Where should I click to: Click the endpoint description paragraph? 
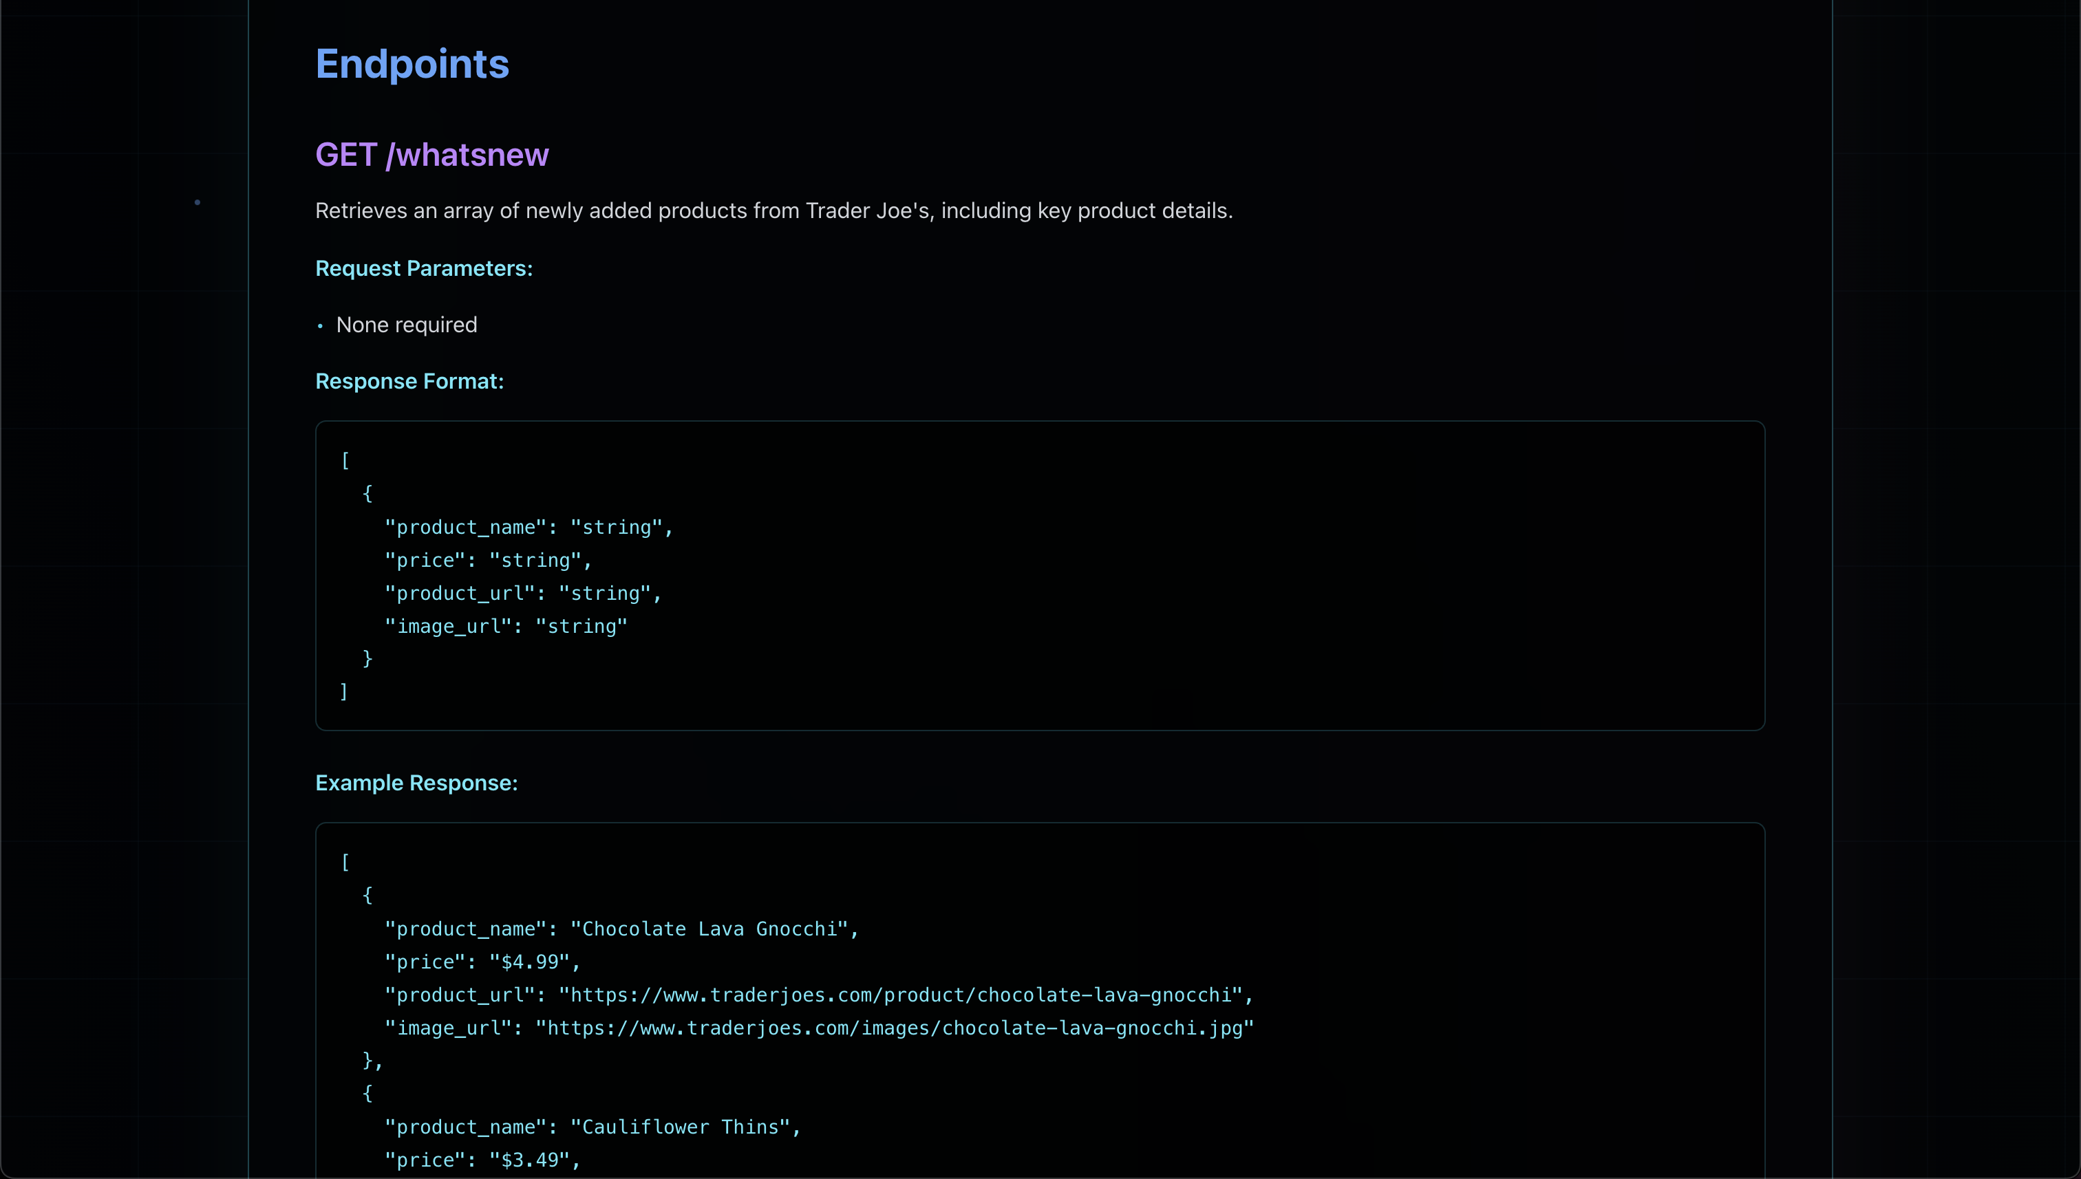pos(773,210)
